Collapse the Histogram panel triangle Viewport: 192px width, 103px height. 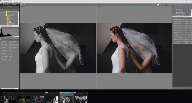coord(1,28)
